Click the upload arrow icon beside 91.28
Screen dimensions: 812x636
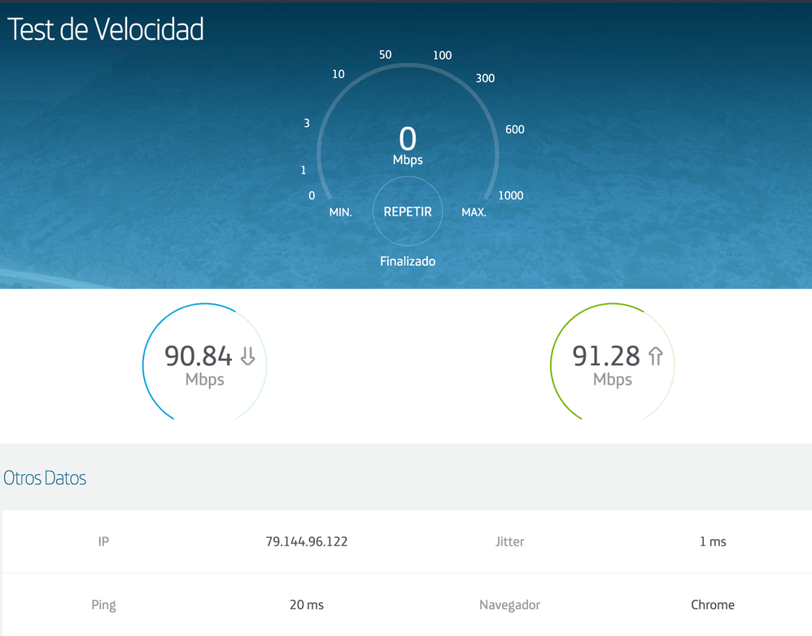coord(655,355)
